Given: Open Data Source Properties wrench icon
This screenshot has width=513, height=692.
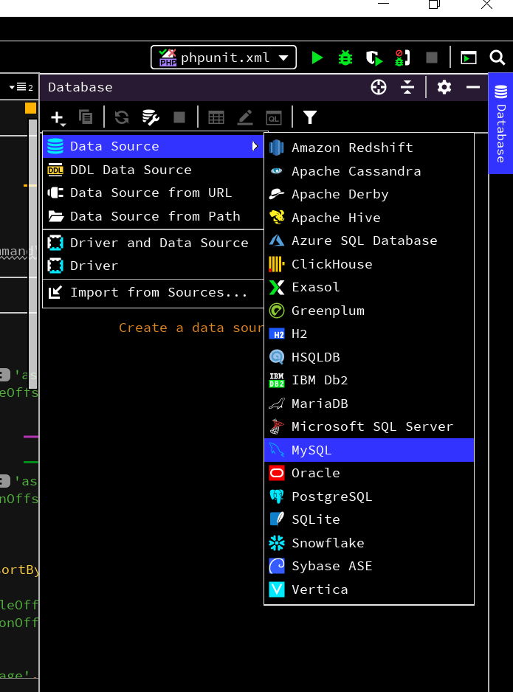Looking at the screenshot, I should pos(151,117).
